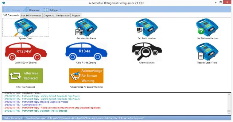
Task: Click Acknowledge Air Sensor Warning caption text
Action: [86, 87]
